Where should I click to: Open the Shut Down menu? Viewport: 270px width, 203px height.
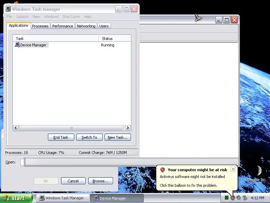click(x=71, y=17)
